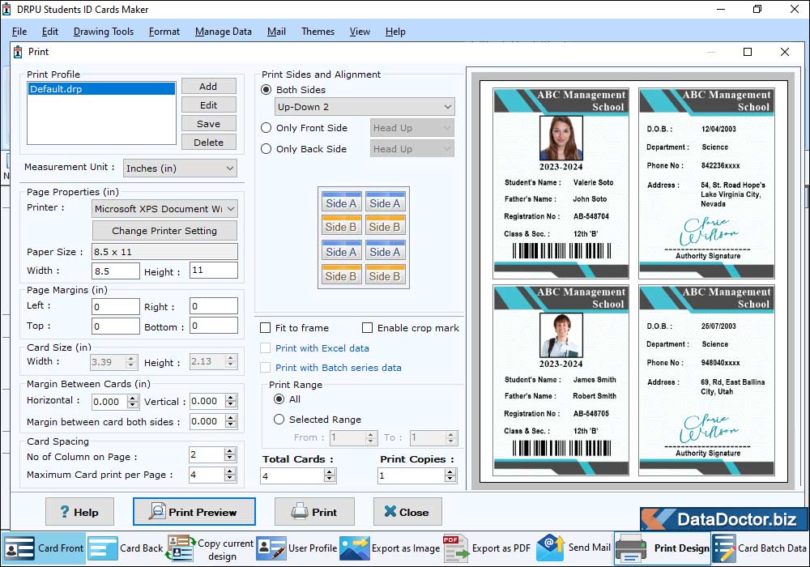Click page Width input field

116,271
